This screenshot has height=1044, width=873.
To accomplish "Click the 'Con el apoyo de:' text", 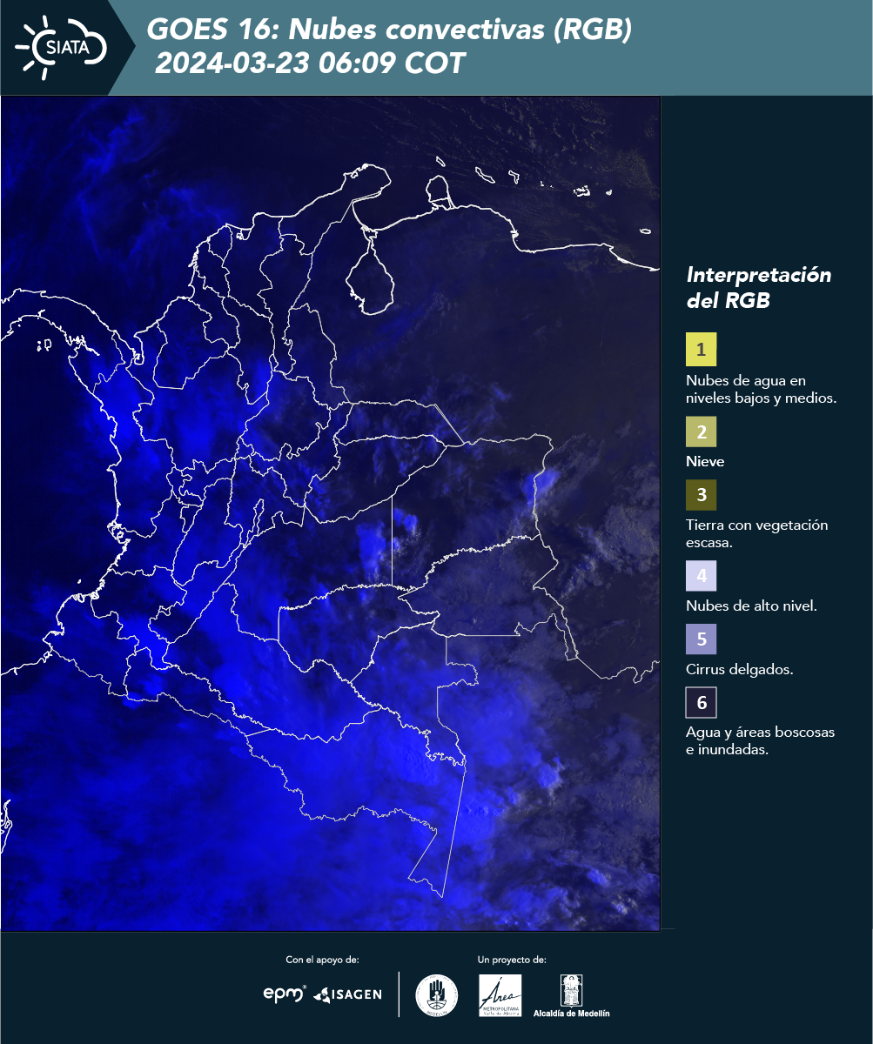I will pos(322,960).
